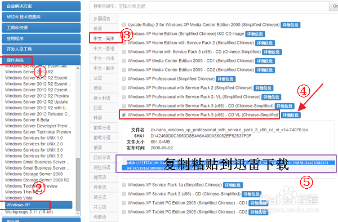Choose Windows Server 2012 R2 Preview
Image resolution: width=338 pixels, height=222 pixels.
37,96
